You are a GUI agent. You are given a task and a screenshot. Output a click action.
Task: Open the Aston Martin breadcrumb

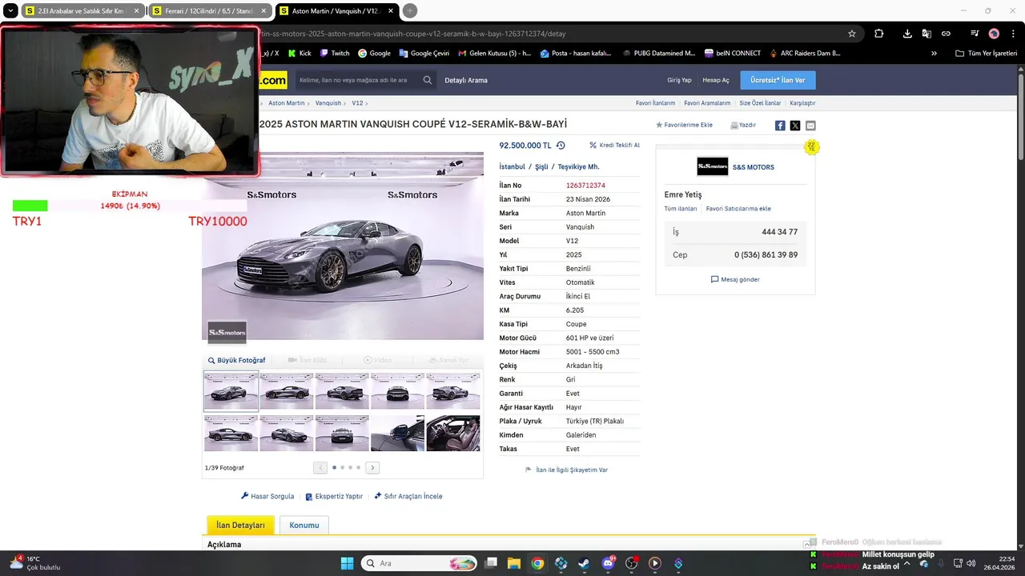(x=286, y=103)
